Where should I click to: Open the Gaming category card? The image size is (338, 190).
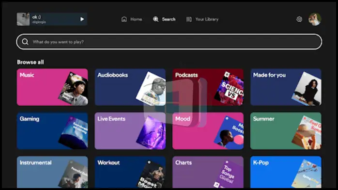coord(52,131)
